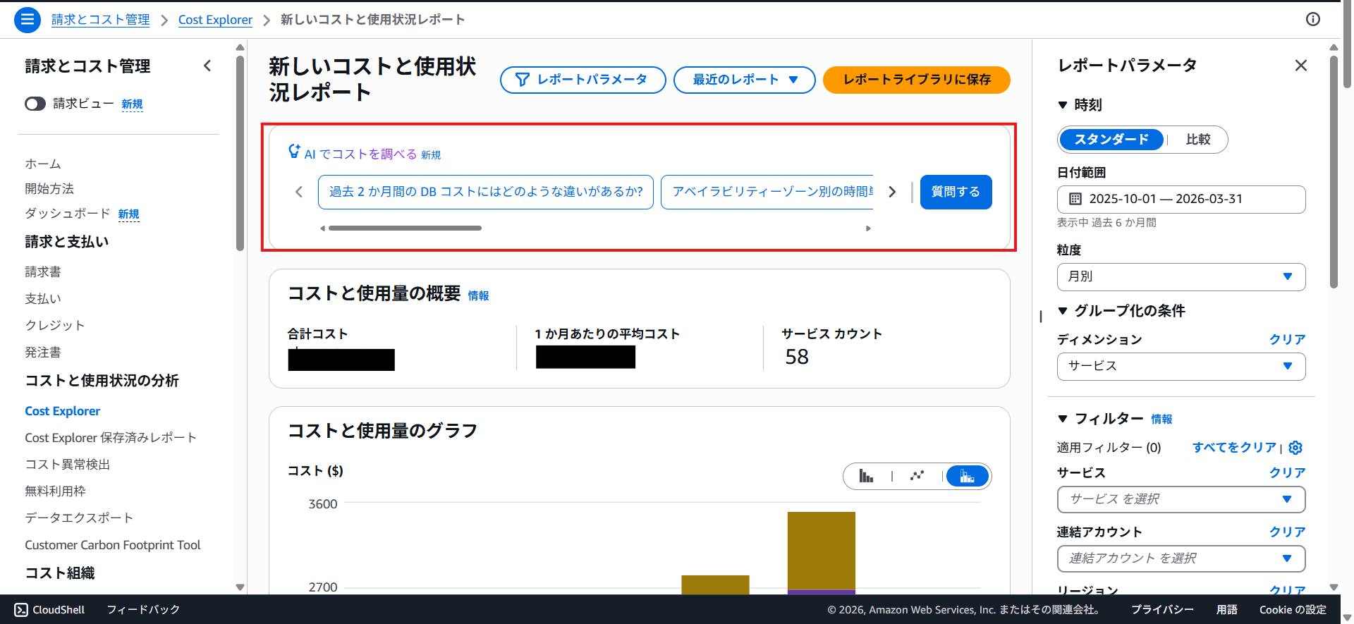Select the スタンダード time mode
1354x624 pixels.
click(x=1111, y=140)
